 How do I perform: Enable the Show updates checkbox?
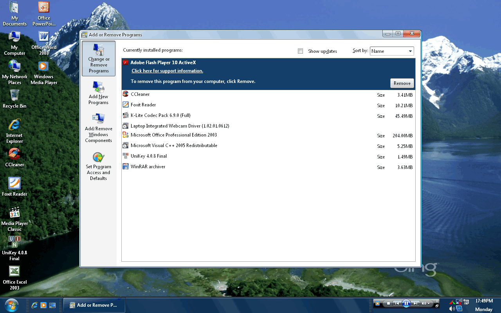point(300,51)
